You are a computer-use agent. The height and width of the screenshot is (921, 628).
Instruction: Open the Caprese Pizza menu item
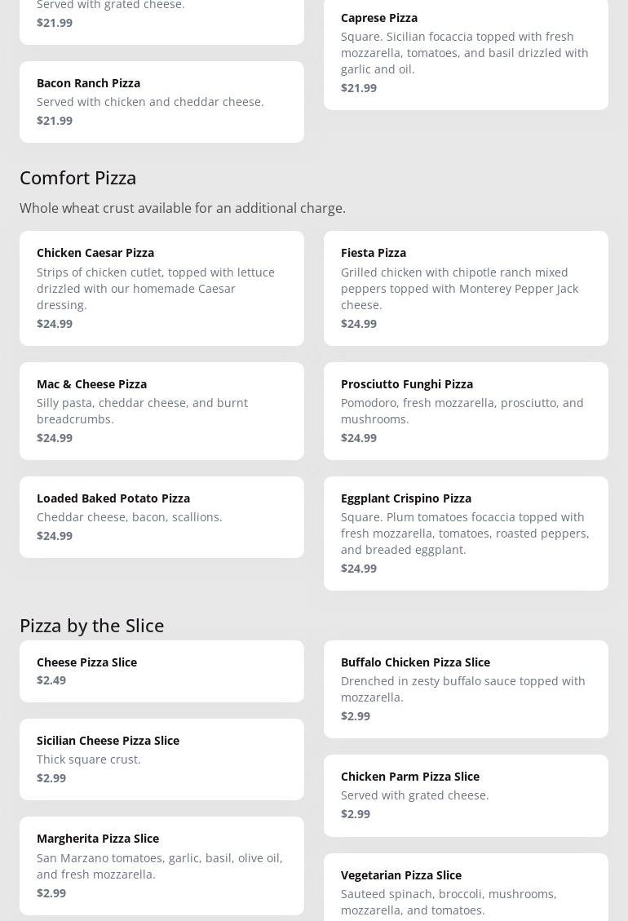pos(466,52)
